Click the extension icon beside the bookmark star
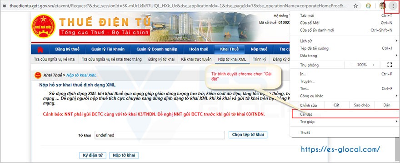400x163 pixels. tap(368, 6)
